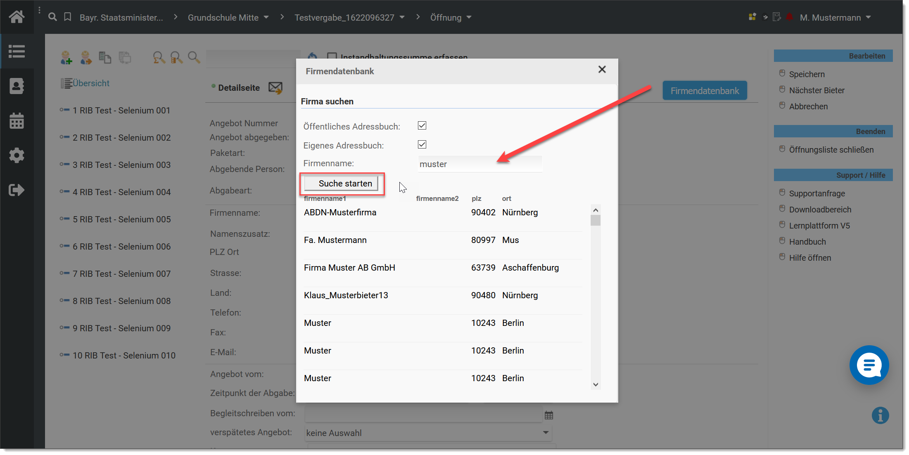Click the bidder with orange arrow icon
Viewport: 909px width, 455px height.
(86, 57)
